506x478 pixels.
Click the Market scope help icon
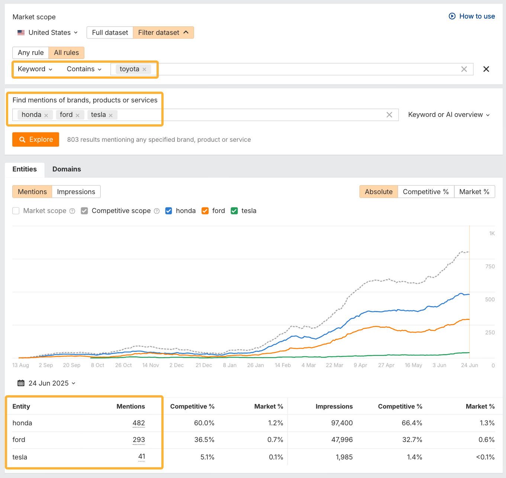coord(72,211)
